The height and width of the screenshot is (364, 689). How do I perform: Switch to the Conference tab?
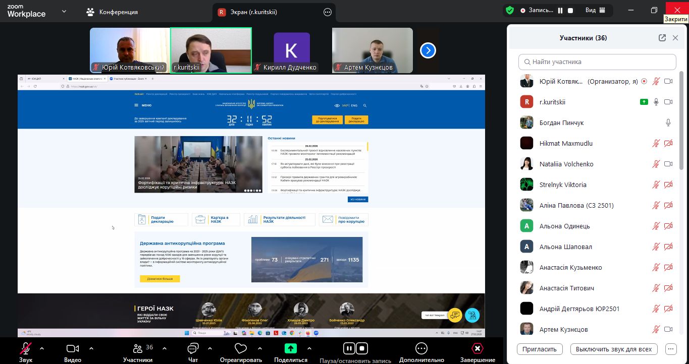tap(112, 12)
